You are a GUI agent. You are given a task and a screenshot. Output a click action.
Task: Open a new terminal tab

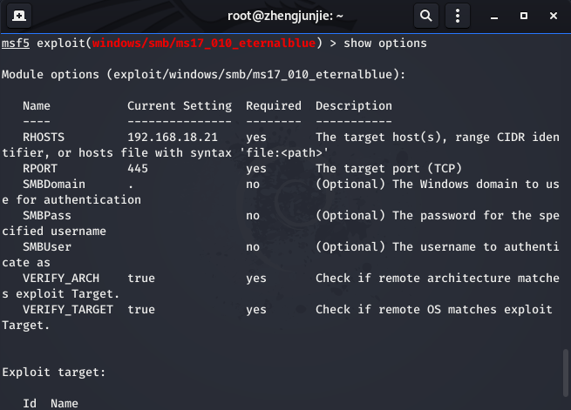pos(19,16)
